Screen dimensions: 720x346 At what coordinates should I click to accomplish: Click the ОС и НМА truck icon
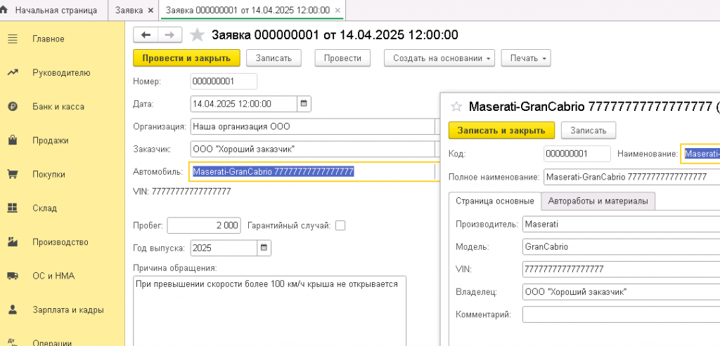tap(13, 276)
